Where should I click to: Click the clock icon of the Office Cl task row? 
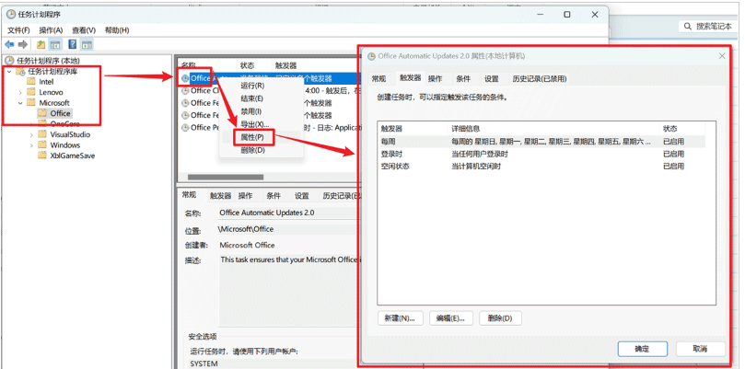(185, 91)
